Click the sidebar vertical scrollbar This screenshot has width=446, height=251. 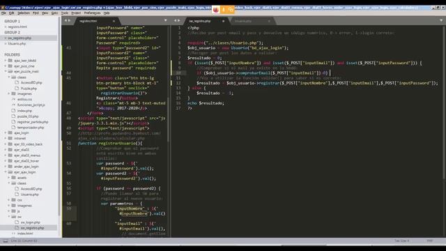[x=60, y=116]
